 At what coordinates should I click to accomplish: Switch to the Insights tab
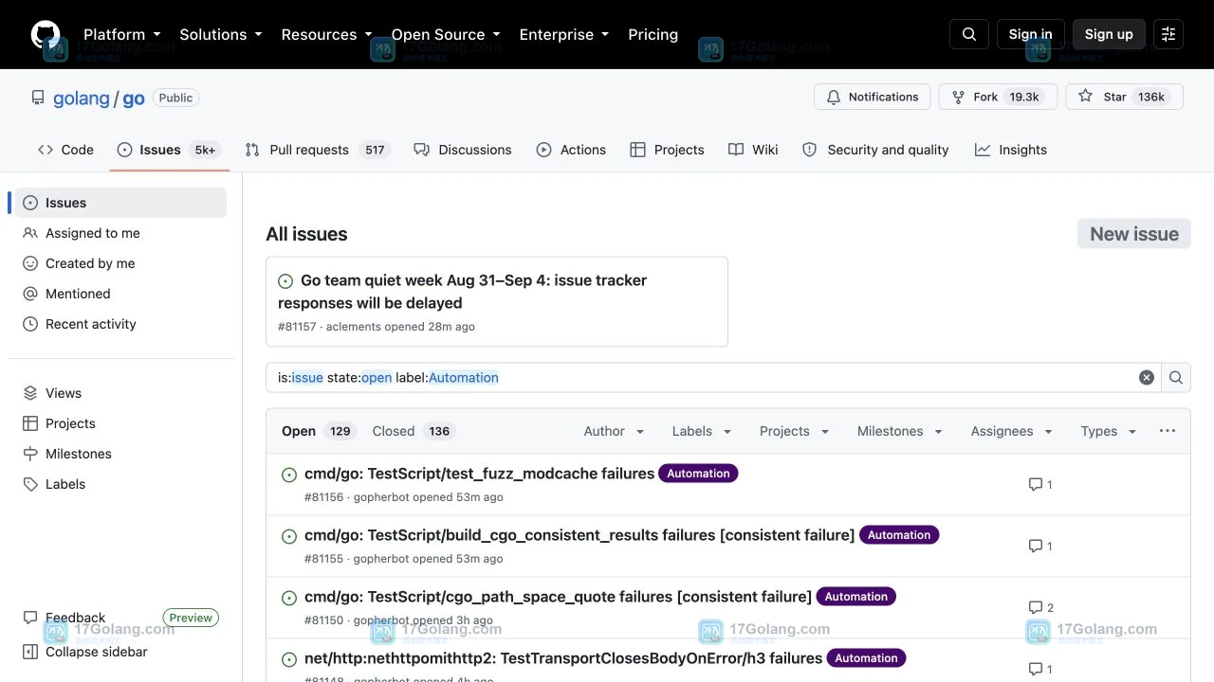[x=1011, y=150]
